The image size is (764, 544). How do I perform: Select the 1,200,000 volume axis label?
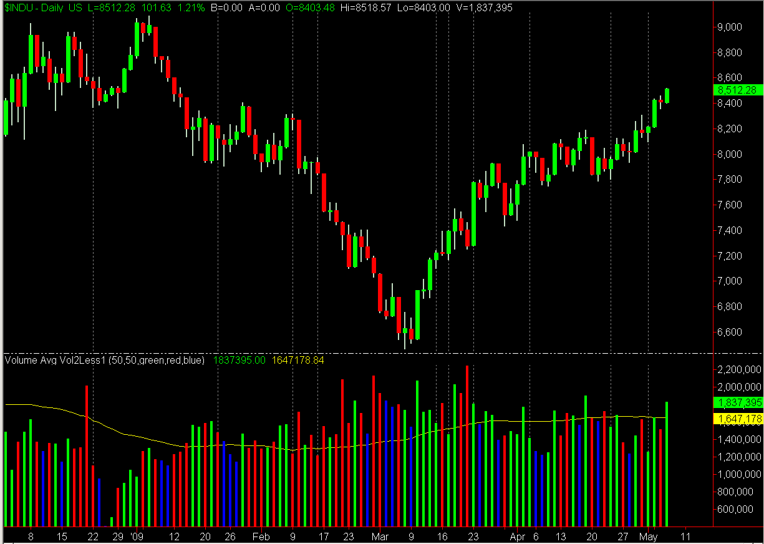pos(740,457)
